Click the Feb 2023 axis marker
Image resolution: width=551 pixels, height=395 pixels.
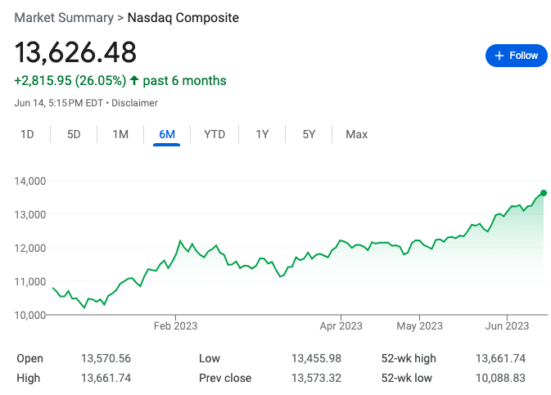pos(175,325)
